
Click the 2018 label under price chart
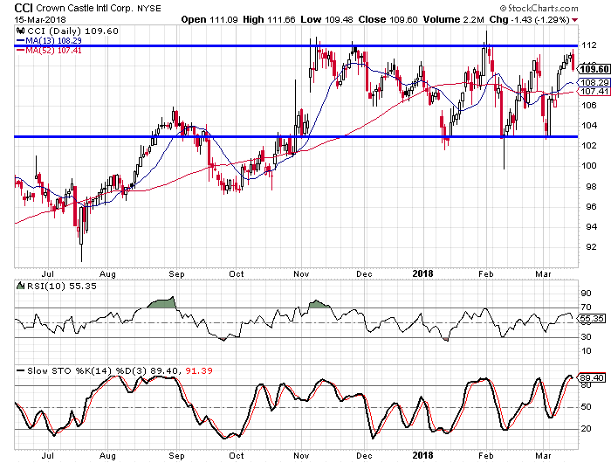click(422, 273)
